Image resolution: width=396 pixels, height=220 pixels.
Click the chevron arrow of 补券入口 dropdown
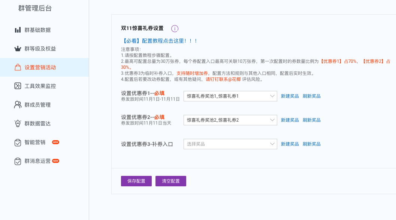click(x=272, y=144)
